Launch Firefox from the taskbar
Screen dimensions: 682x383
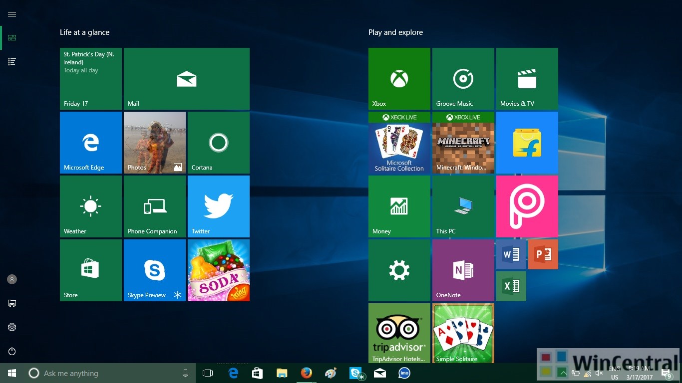pos(307,373)
